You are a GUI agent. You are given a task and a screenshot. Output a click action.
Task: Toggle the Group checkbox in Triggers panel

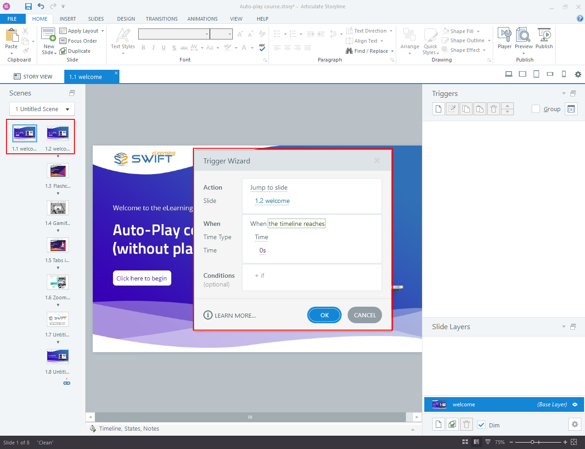(x=536, y=109)
